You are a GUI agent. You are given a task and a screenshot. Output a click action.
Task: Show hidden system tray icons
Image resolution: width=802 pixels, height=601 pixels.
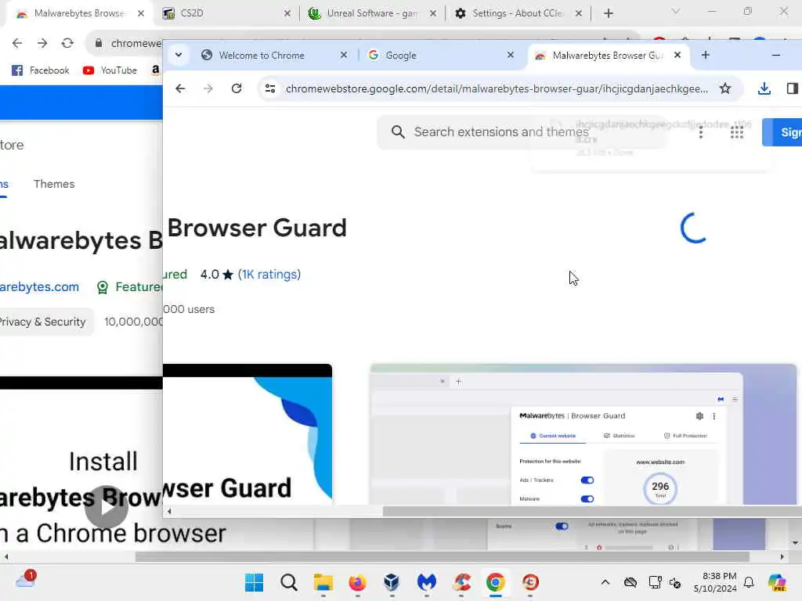pos(605,582)
